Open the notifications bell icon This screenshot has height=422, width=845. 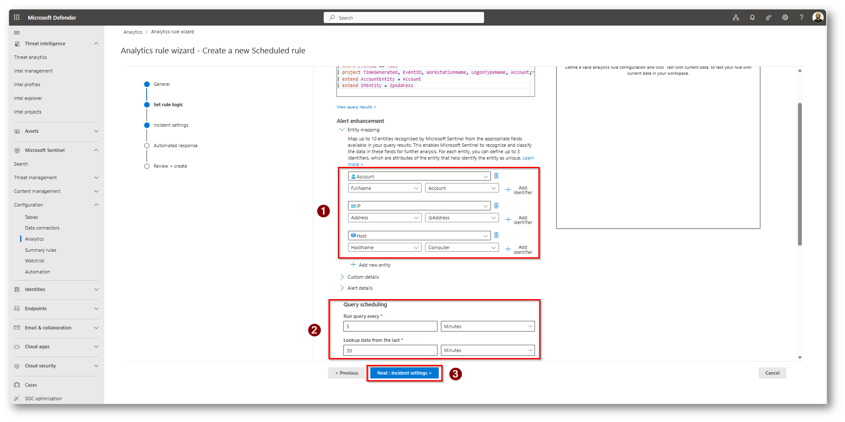[752, 17]
